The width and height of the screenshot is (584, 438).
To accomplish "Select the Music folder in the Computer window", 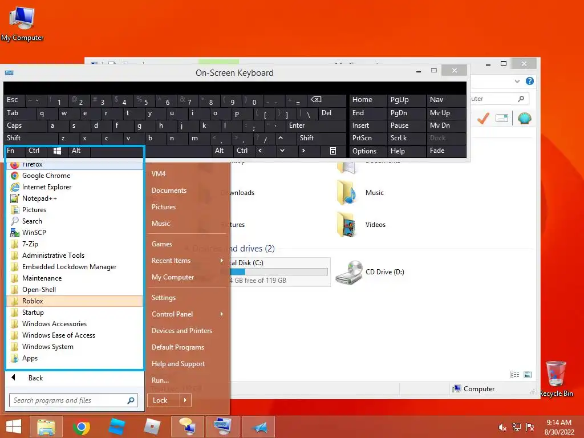I will [360, 193].
